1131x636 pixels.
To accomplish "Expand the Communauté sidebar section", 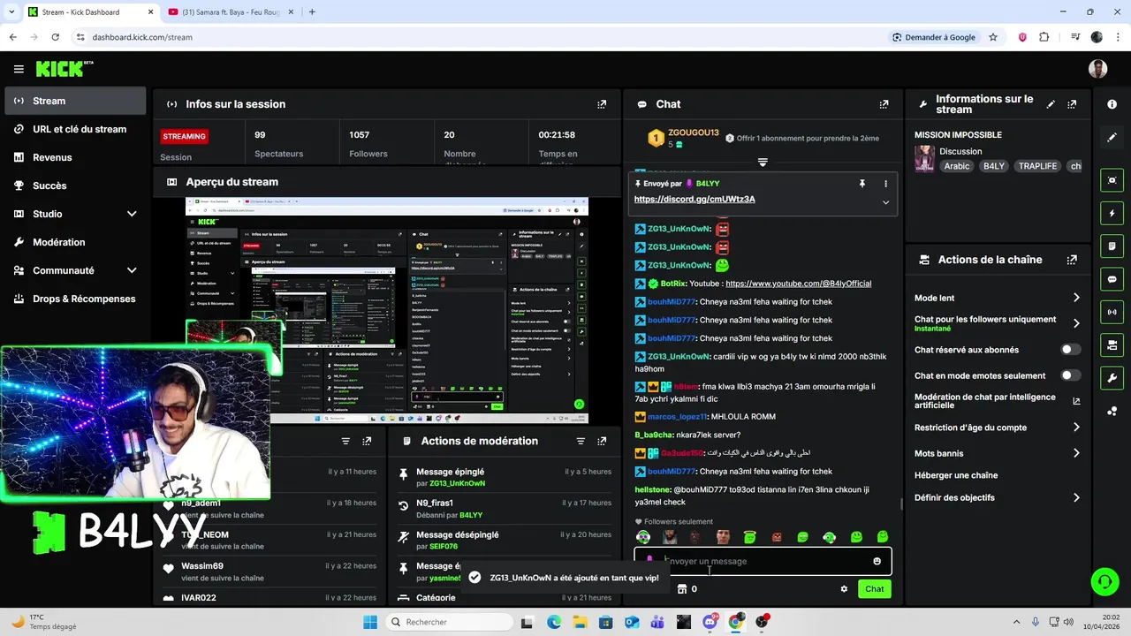I will 132,270.
